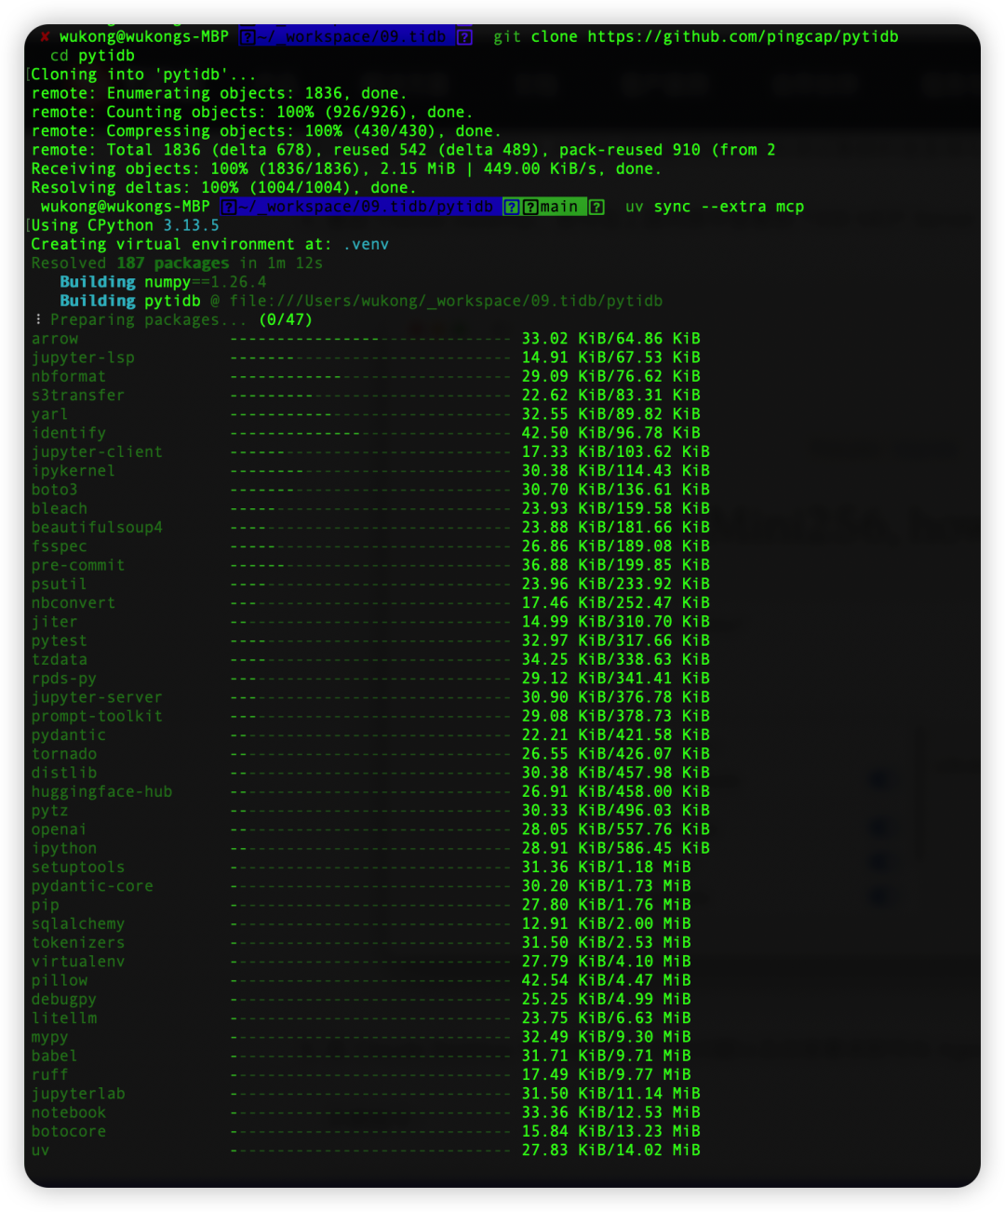1005x1212 pixels.
Task: Click the 'jupyter-client' package name
Action: tap(97, 451)
